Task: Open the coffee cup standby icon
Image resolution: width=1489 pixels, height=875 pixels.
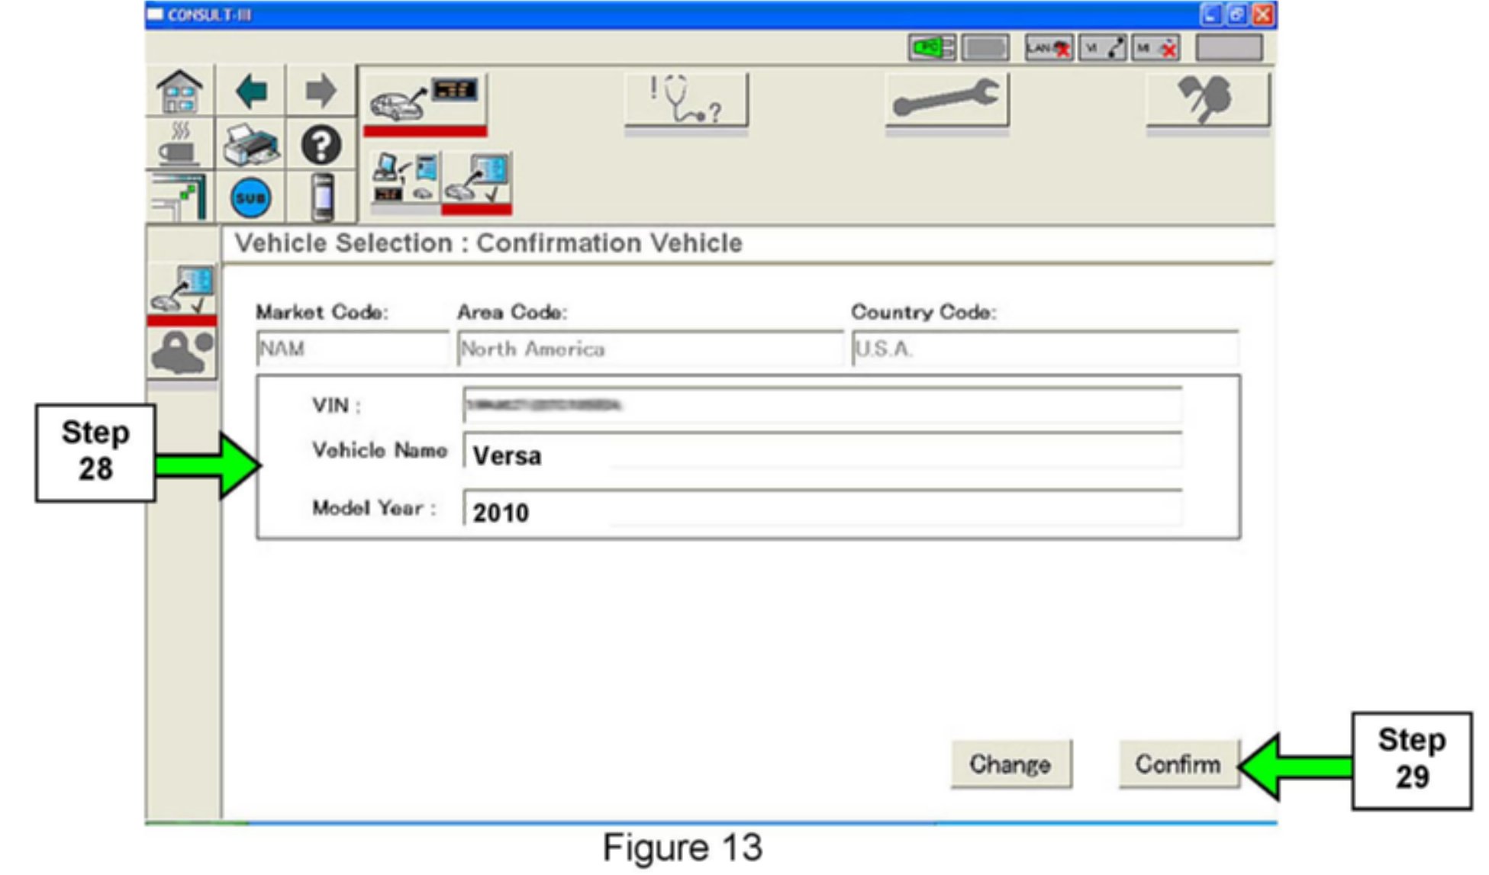Action: click(180, 144)
